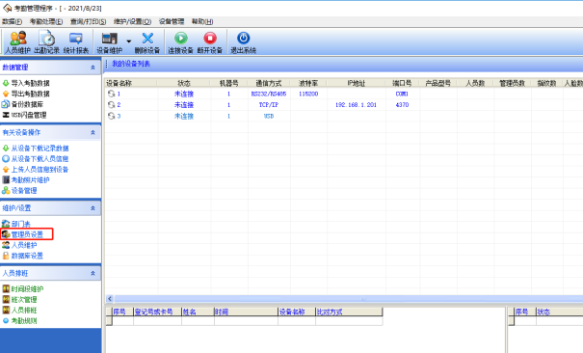Click the 退出系统 power icon

tap(243, 42)
